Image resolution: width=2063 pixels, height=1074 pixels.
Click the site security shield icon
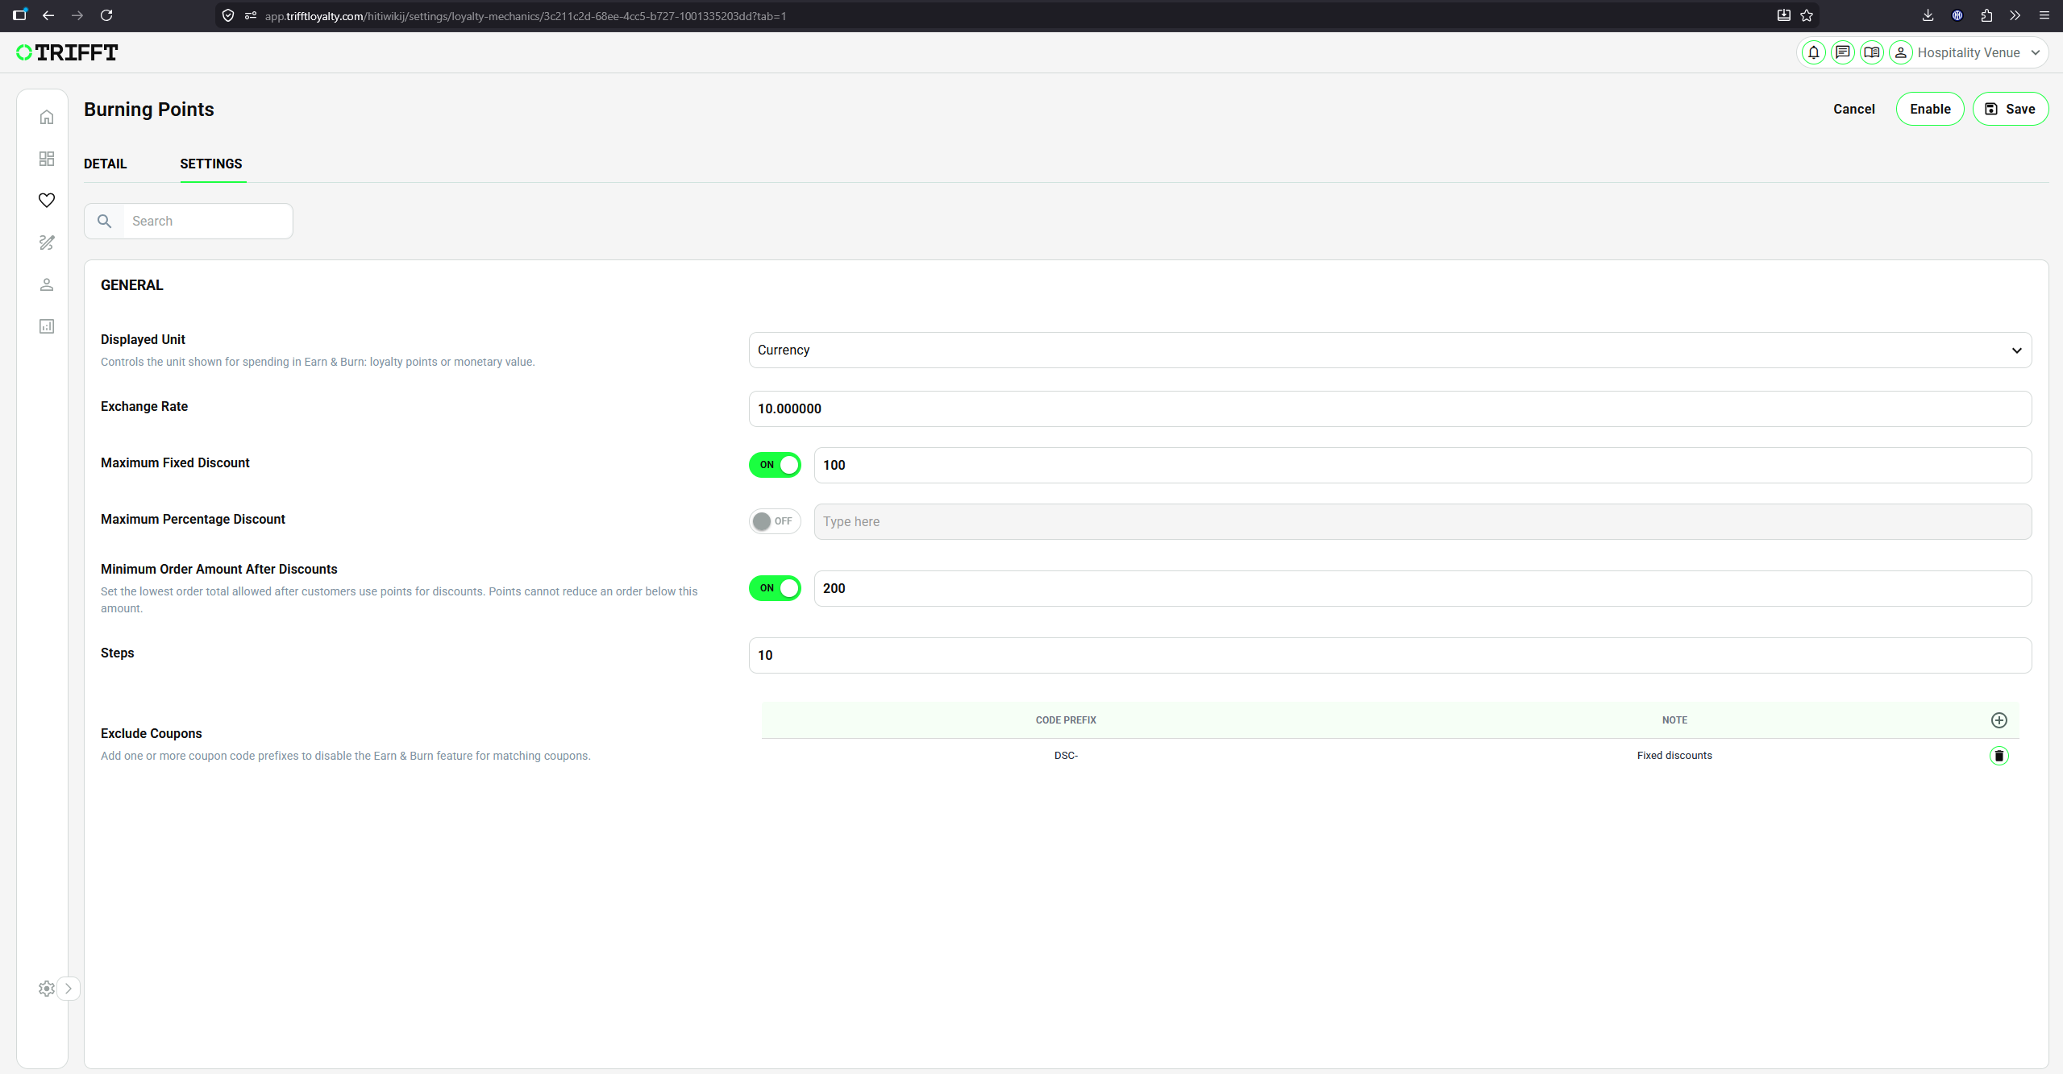point(228,15)
